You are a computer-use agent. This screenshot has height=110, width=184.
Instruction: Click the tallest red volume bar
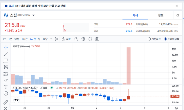(x=129, y=66)
